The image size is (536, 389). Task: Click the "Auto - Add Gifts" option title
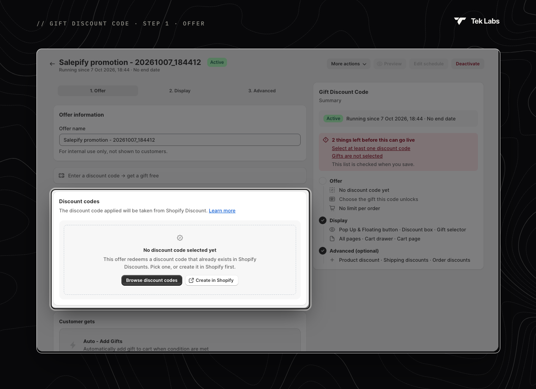pos(103,342)
